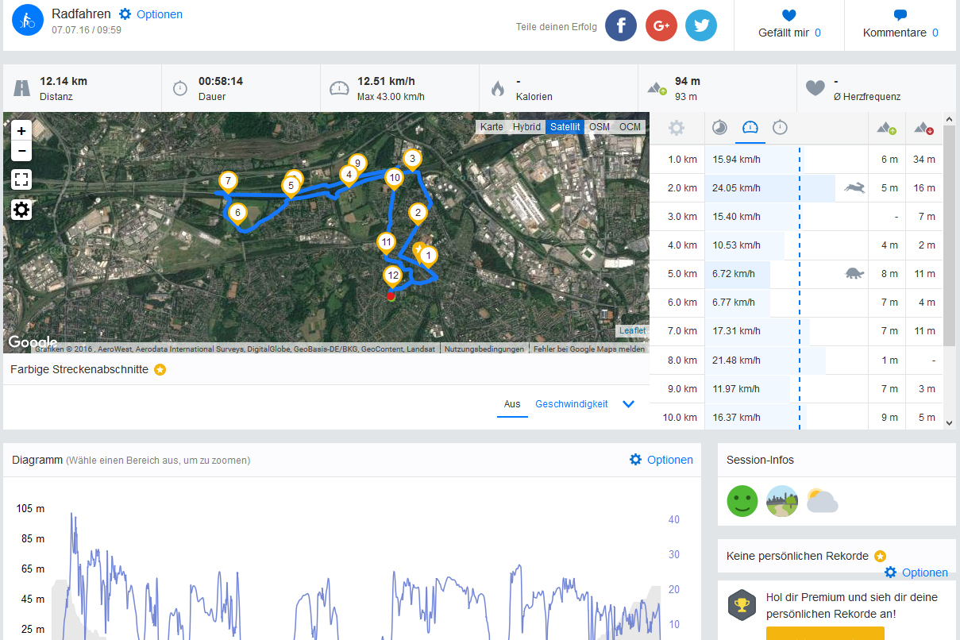Zoom out on the map

(x=21, y=151)
